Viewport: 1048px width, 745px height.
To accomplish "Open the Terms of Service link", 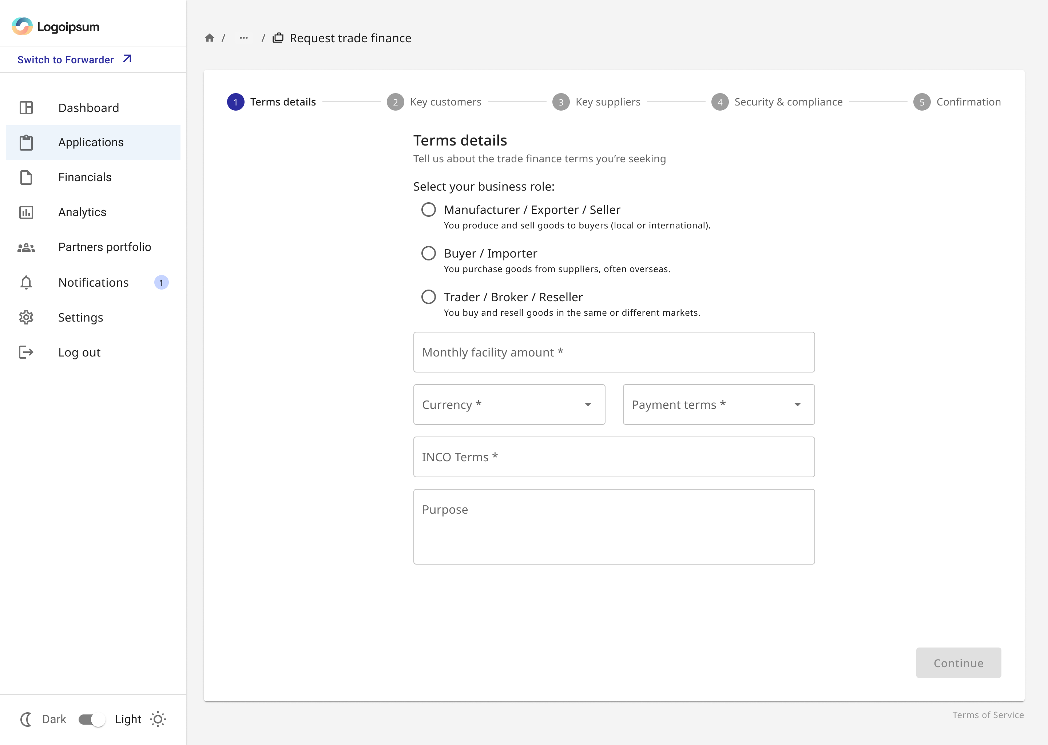I will pos(988,715).
